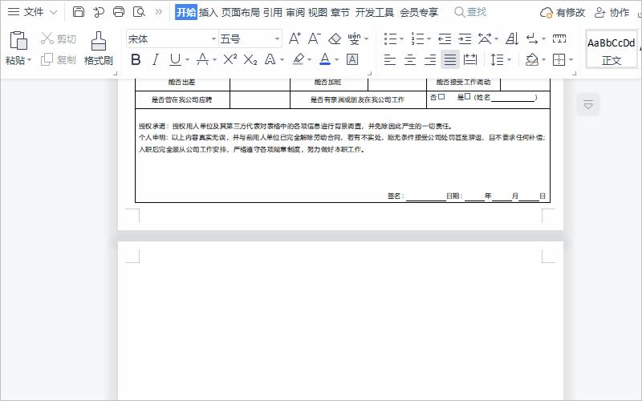Click the 开始 tab
642x401 pixels.
[x=186, y=12]
